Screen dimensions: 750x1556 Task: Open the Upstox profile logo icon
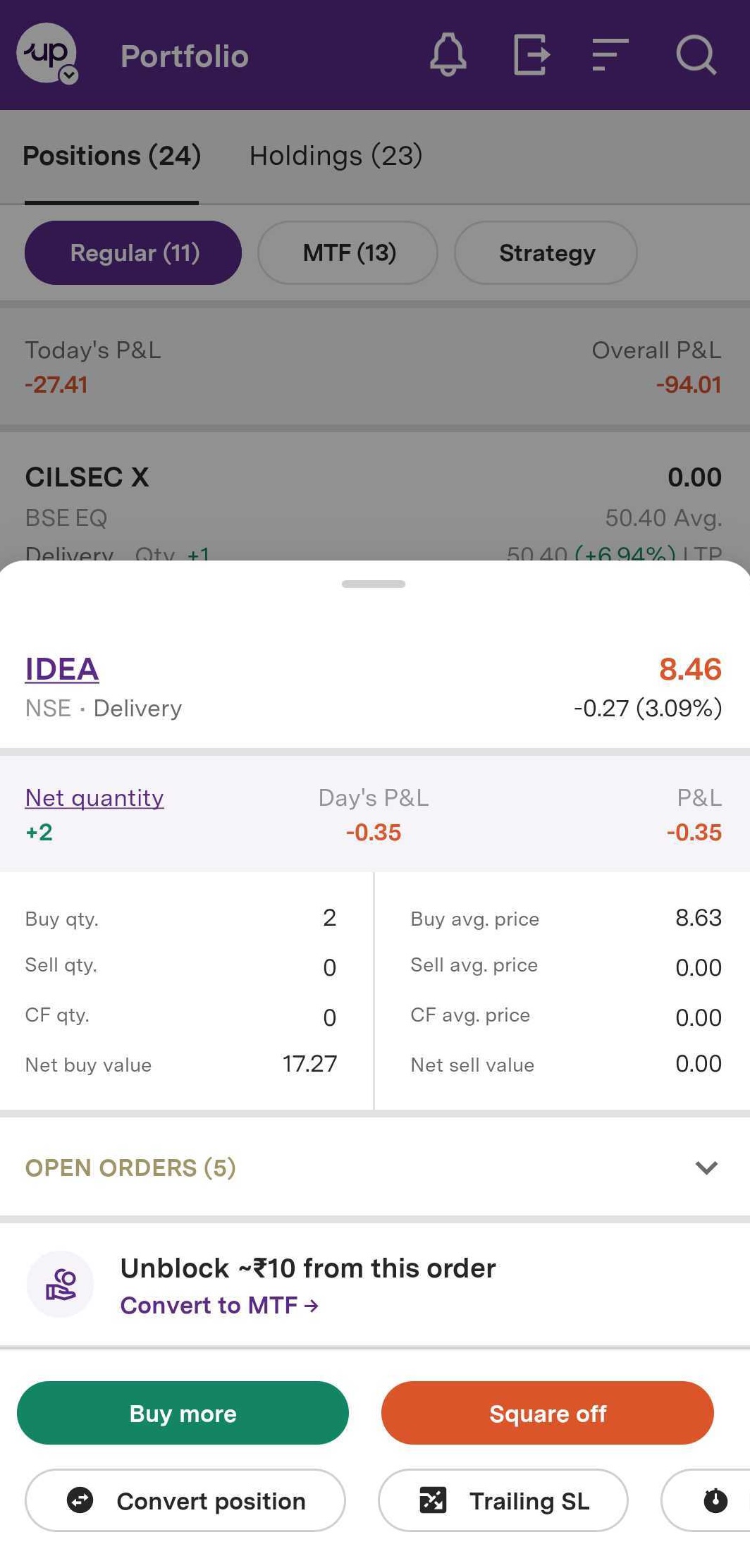(47, 54)
